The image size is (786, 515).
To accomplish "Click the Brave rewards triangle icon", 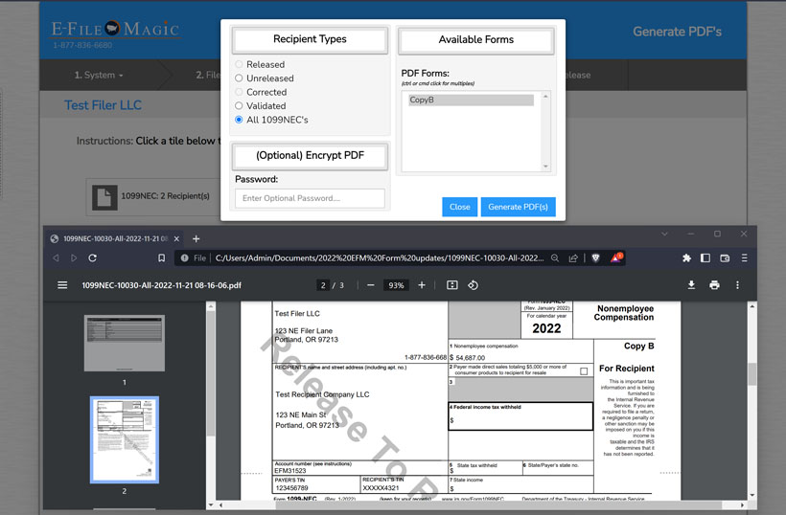I will click(616, 257).
